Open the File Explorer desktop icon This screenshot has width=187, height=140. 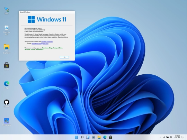(x=7, y=49)
